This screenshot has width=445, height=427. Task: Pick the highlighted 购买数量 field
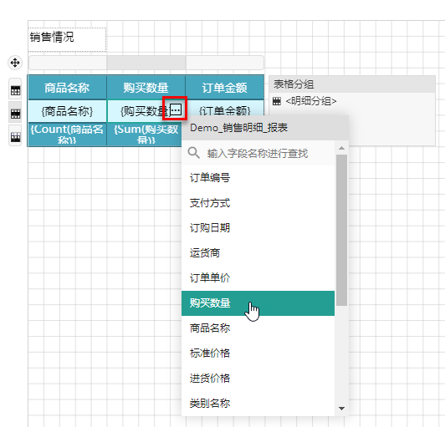pyautogui.click(x=258, y=303)
